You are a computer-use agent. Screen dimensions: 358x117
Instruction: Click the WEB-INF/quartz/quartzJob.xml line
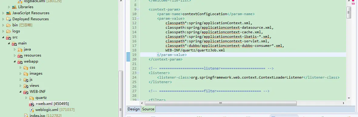pyautogui.click(x=195, y=50)
